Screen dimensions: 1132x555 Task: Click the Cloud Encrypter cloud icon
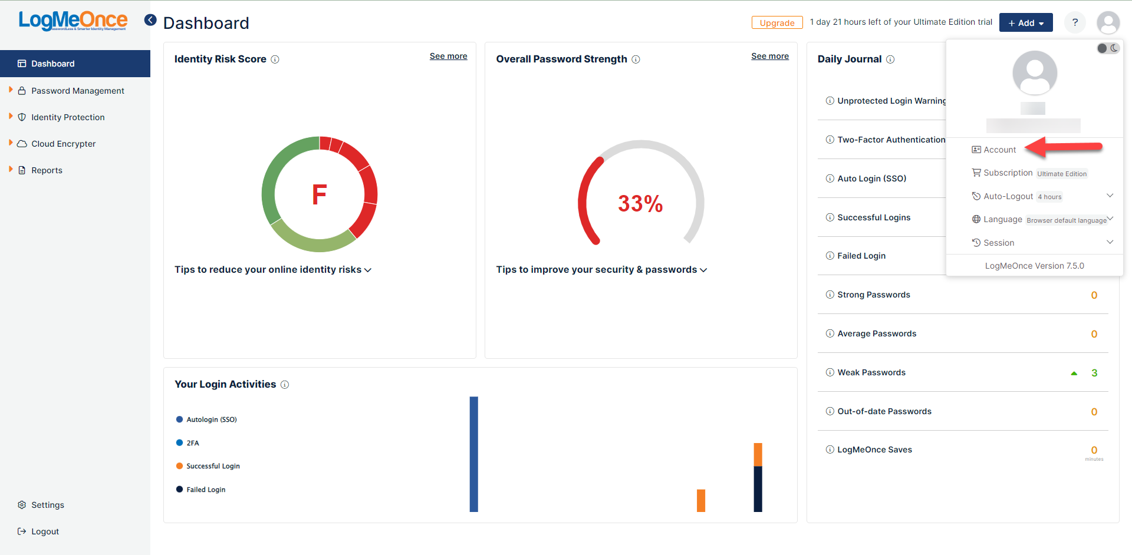pyautogui.click(x=22, y=144)
